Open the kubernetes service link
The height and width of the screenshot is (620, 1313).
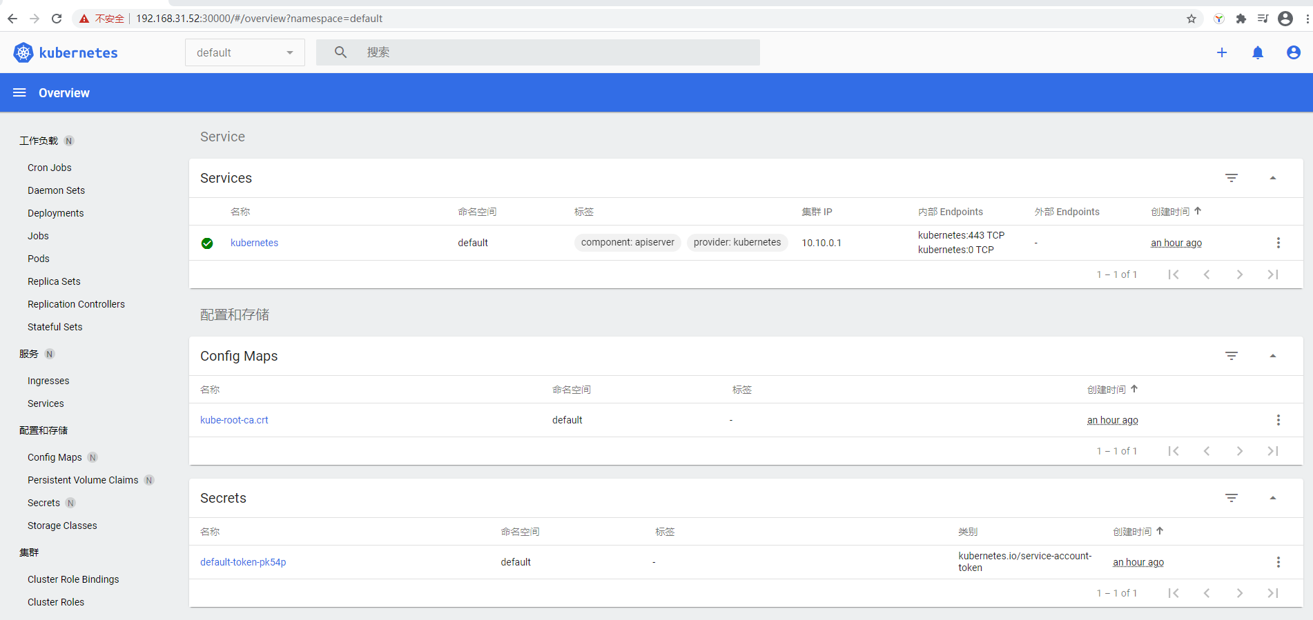[254, 243]
